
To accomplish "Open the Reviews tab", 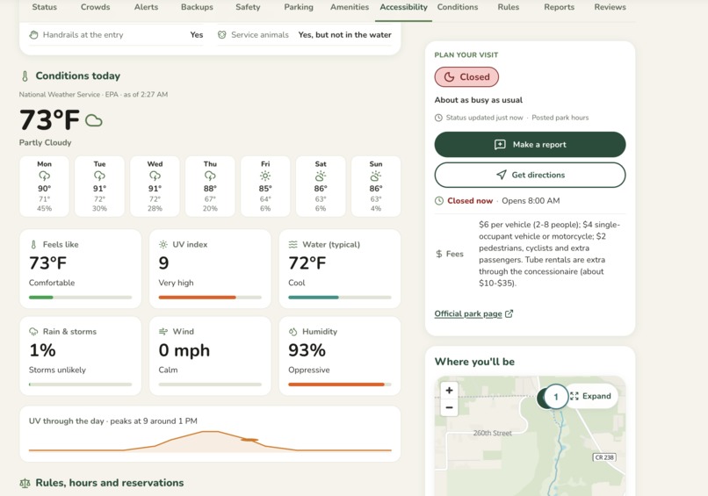I will [610, 7].
